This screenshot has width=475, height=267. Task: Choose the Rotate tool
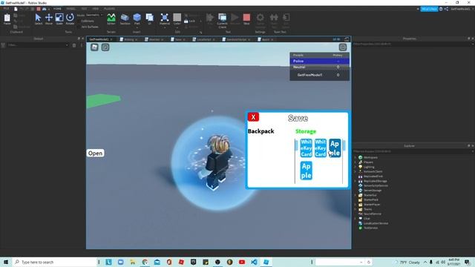click(70, 19)
